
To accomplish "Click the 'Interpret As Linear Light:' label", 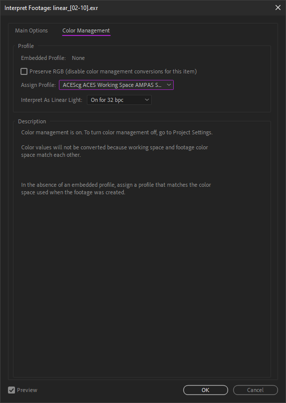I will click(x=51, y=100).
